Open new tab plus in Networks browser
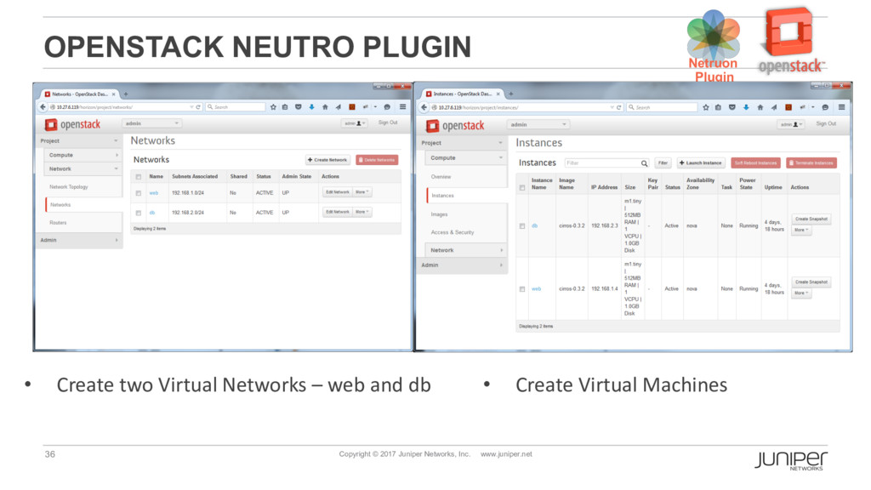The width and height of the screenshot is (871, 490). coord(126,94)
